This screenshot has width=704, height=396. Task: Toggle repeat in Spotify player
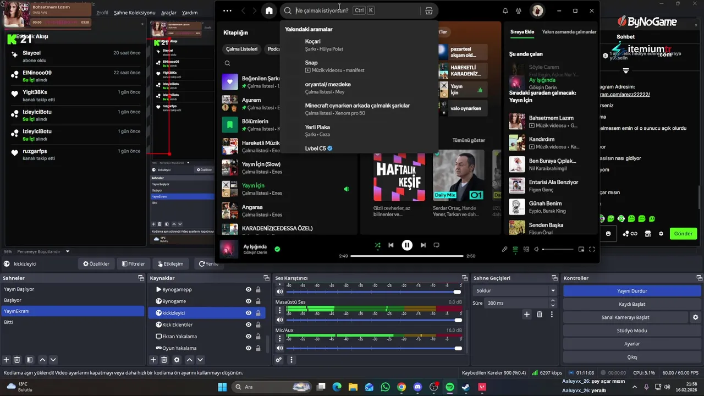click(437, 245)
